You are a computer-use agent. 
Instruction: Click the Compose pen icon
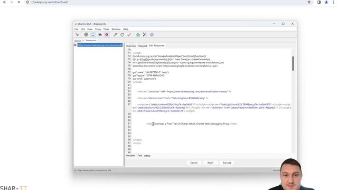click(116, 35)
